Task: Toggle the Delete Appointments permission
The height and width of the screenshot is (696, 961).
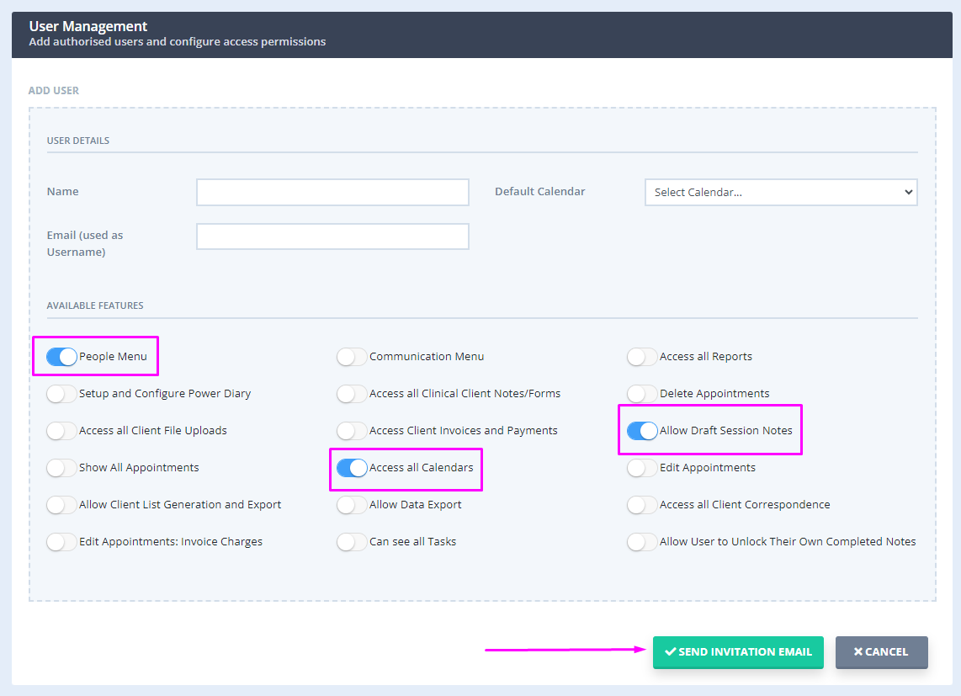Action: (641, 393)
